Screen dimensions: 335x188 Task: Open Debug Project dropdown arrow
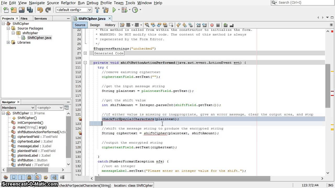pos(130,10)
